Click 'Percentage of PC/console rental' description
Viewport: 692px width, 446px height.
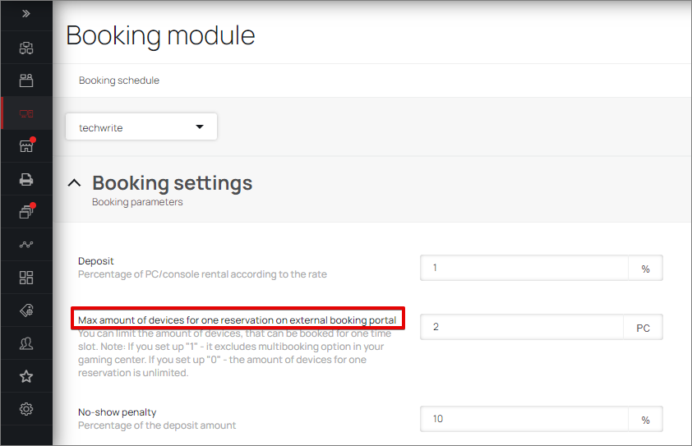coord(202,274)
